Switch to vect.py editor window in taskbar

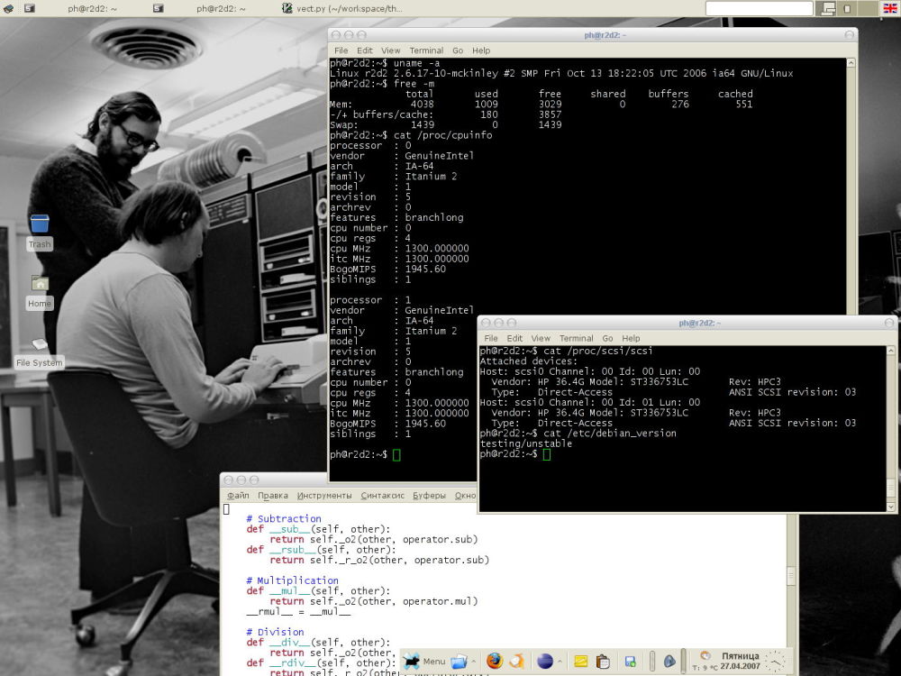342,8
